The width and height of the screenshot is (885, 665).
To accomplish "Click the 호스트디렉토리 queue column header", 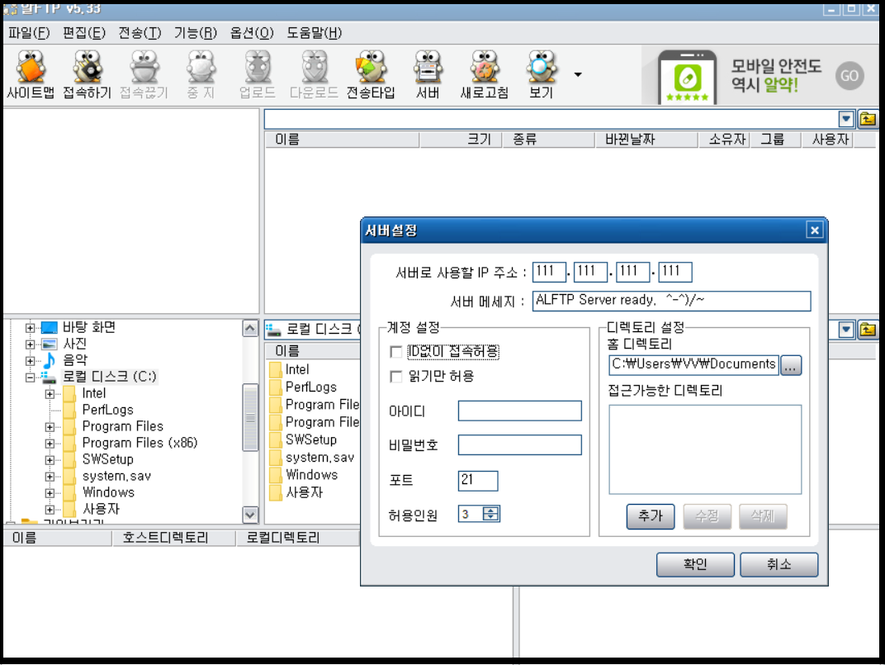I will (x=174, y=538).
